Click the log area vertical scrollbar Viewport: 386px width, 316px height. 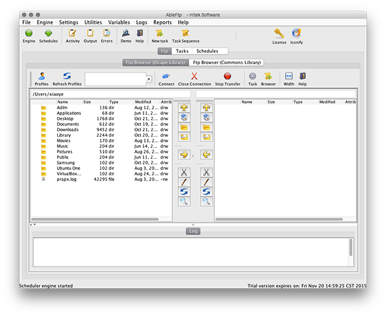[351, 247]
